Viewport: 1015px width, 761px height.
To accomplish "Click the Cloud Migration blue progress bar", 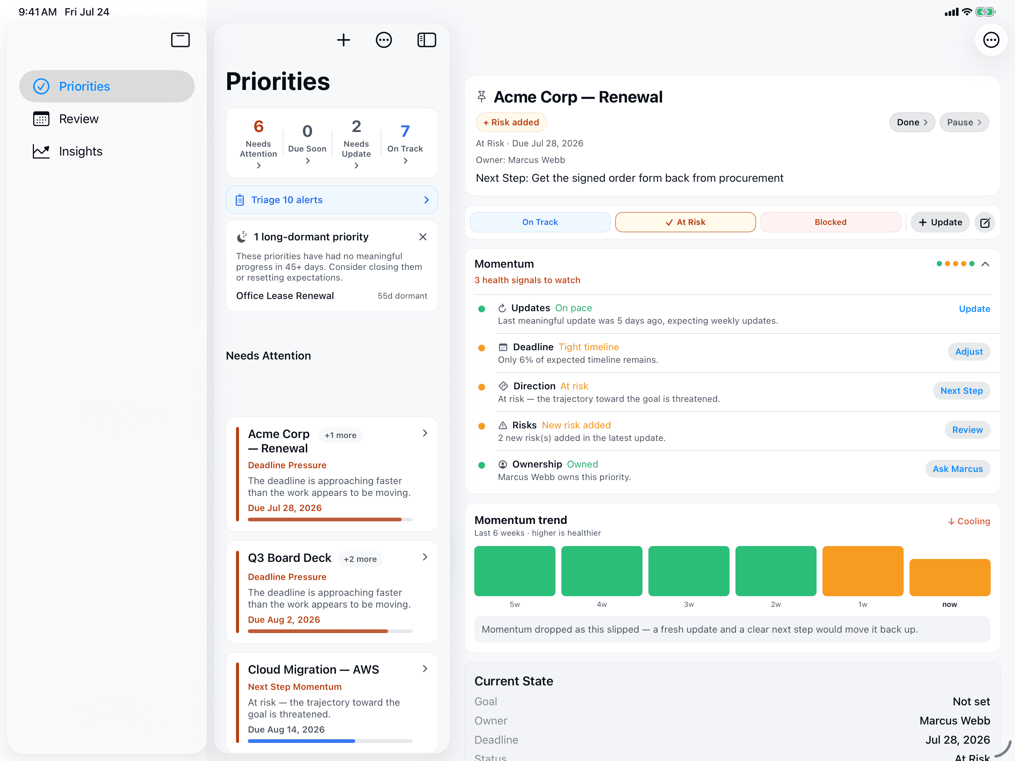I will 330,741.
